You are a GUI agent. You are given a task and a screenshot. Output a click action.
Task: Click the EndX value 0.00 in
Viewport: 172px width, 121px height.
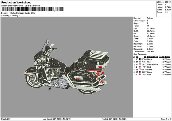[x=150, y=39]
